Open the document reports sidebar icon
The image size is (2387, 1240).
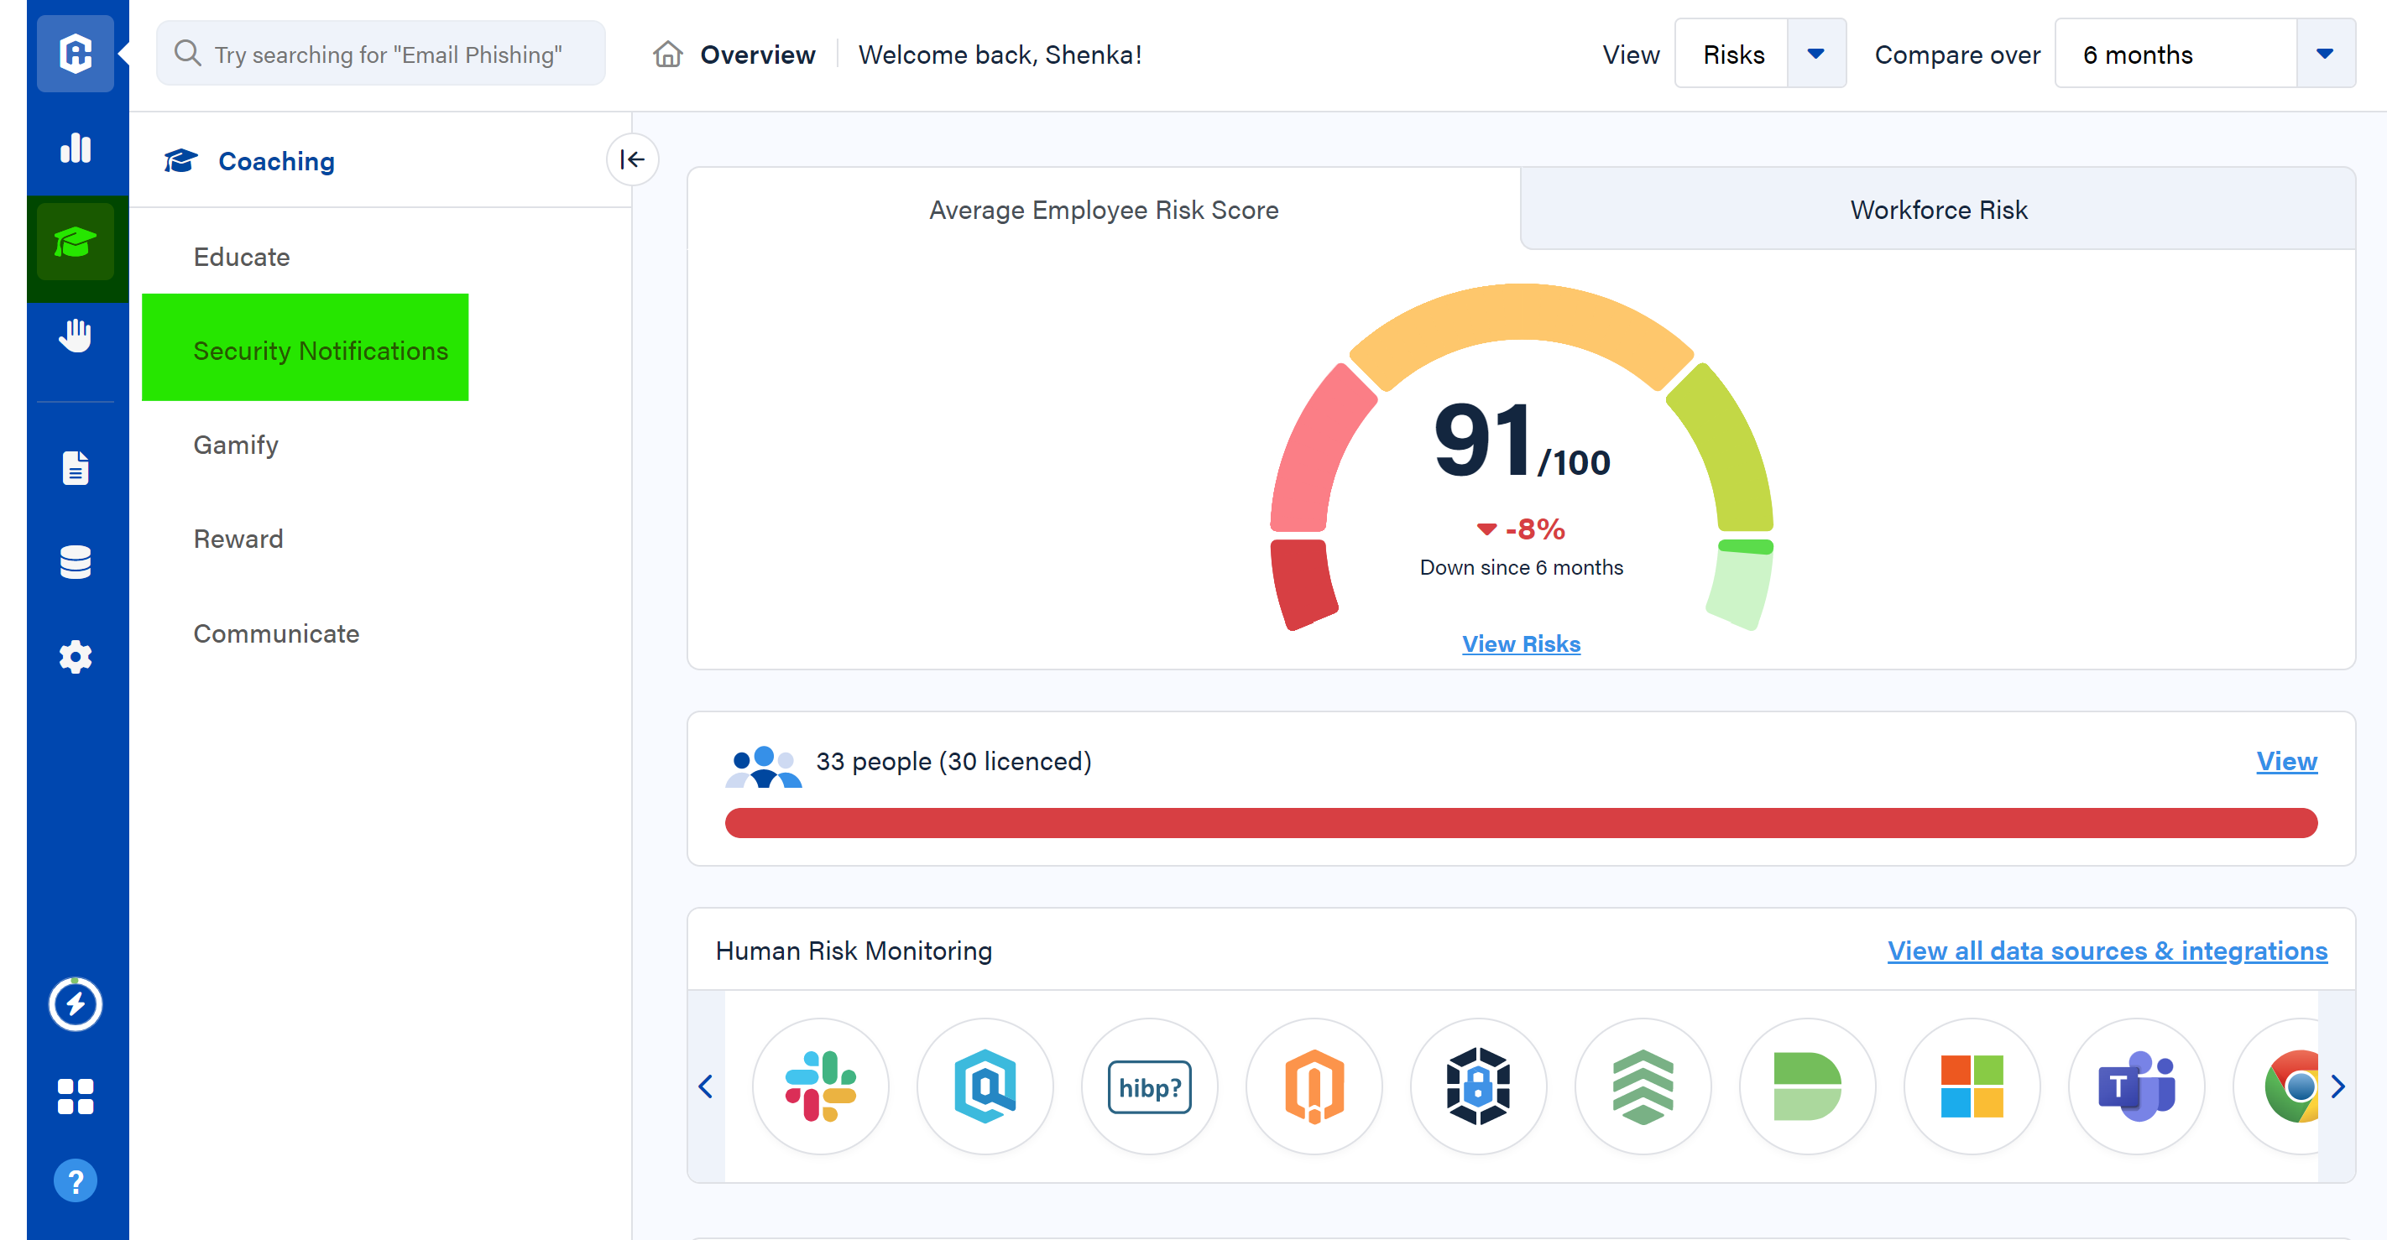[x=75, y=467]
